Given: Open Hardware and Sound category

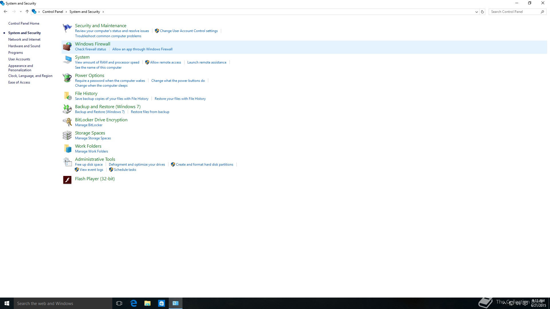Looking at the screenshot, I should 24,46.
